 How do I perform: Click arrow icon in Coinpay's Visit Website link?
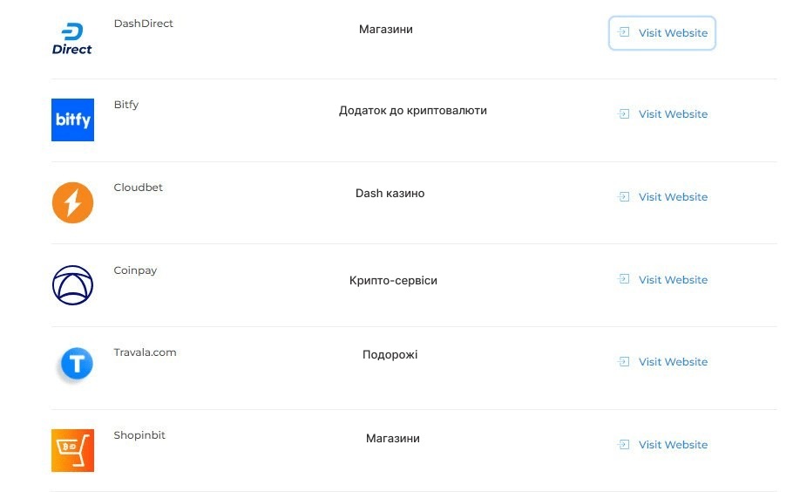[x=624, y=279]
